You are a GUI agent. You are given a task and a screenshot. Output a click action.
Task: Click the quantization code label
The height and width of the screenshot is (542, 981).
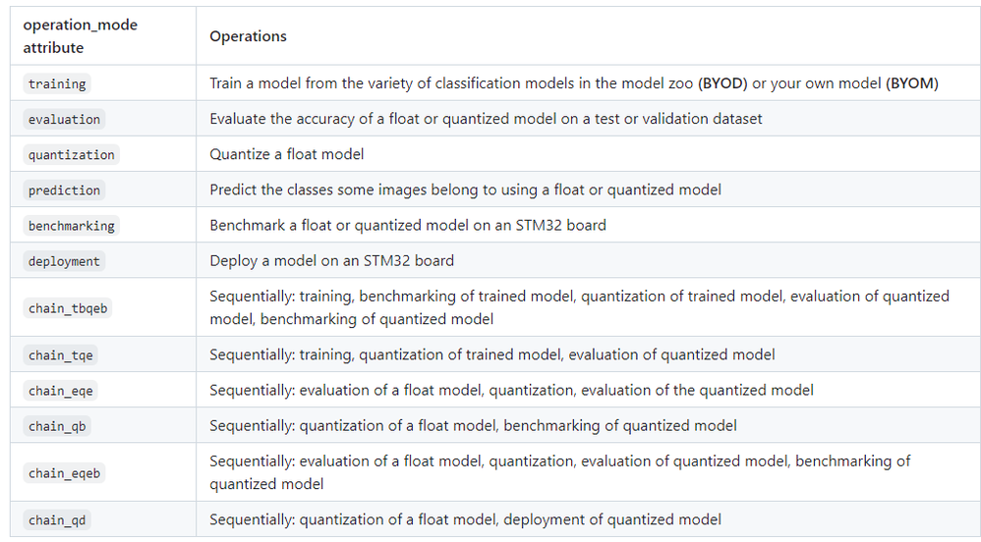pyautogui.click(x=72, y=154)
